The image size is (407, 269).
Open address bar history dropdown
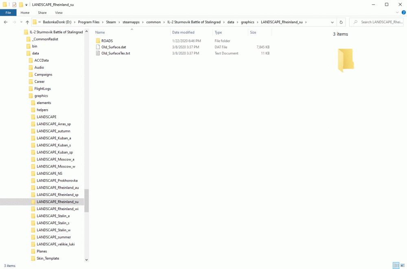pos(332,22)
